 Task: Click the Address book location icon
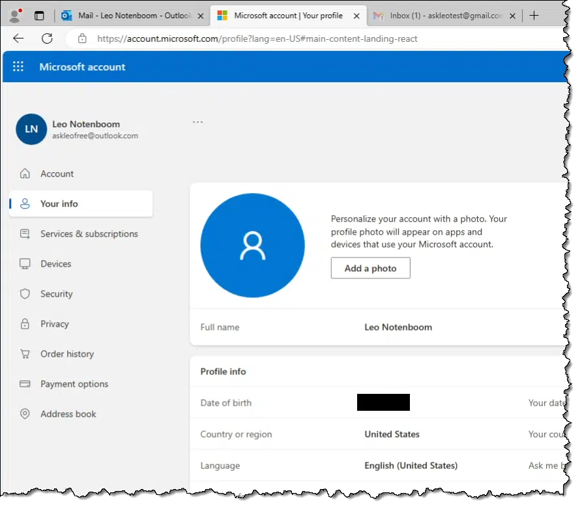click(25, 414)
